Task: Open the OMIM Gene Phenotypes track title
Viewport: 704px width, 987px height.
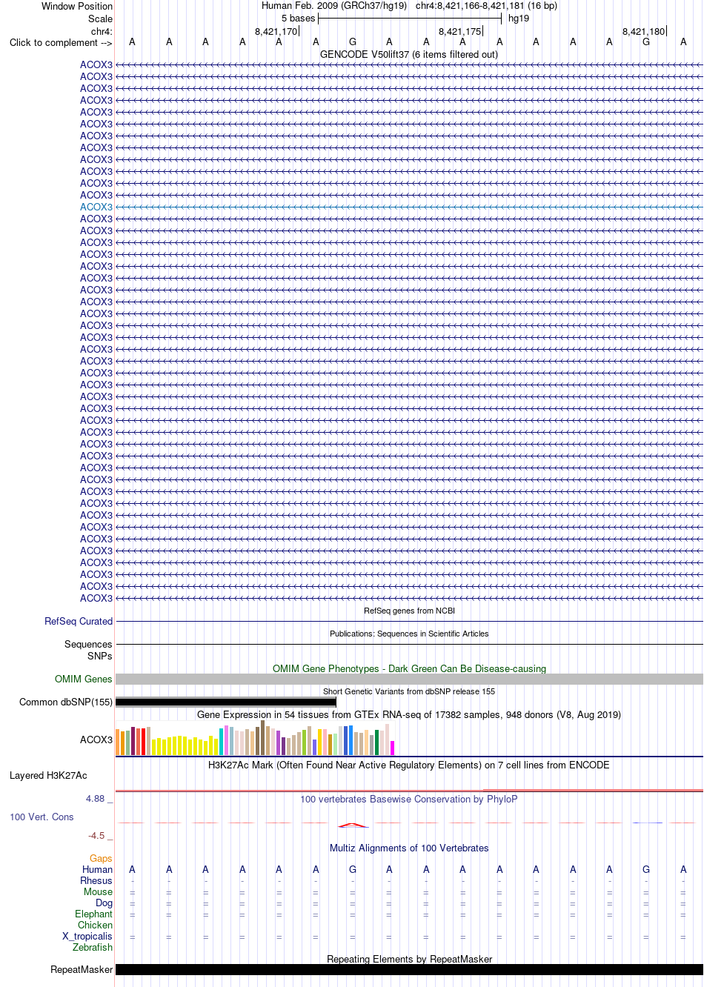Action: click(x=409, y=668)
